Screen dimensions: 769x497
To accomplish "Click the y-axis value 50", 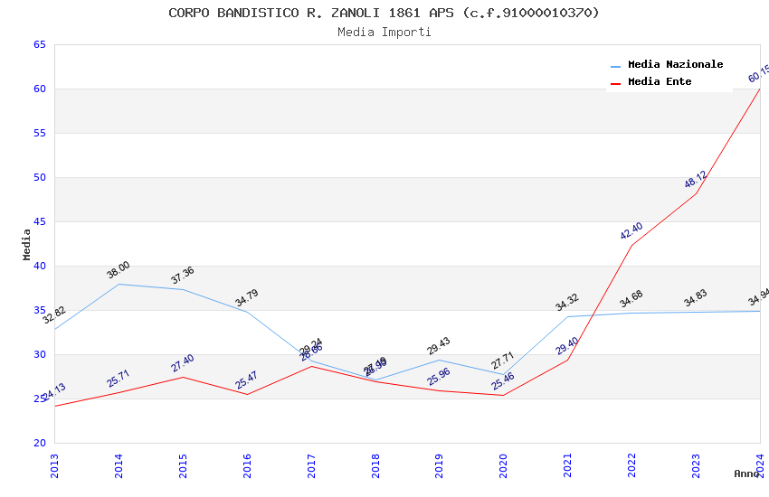I will click(x=40, y=177).
